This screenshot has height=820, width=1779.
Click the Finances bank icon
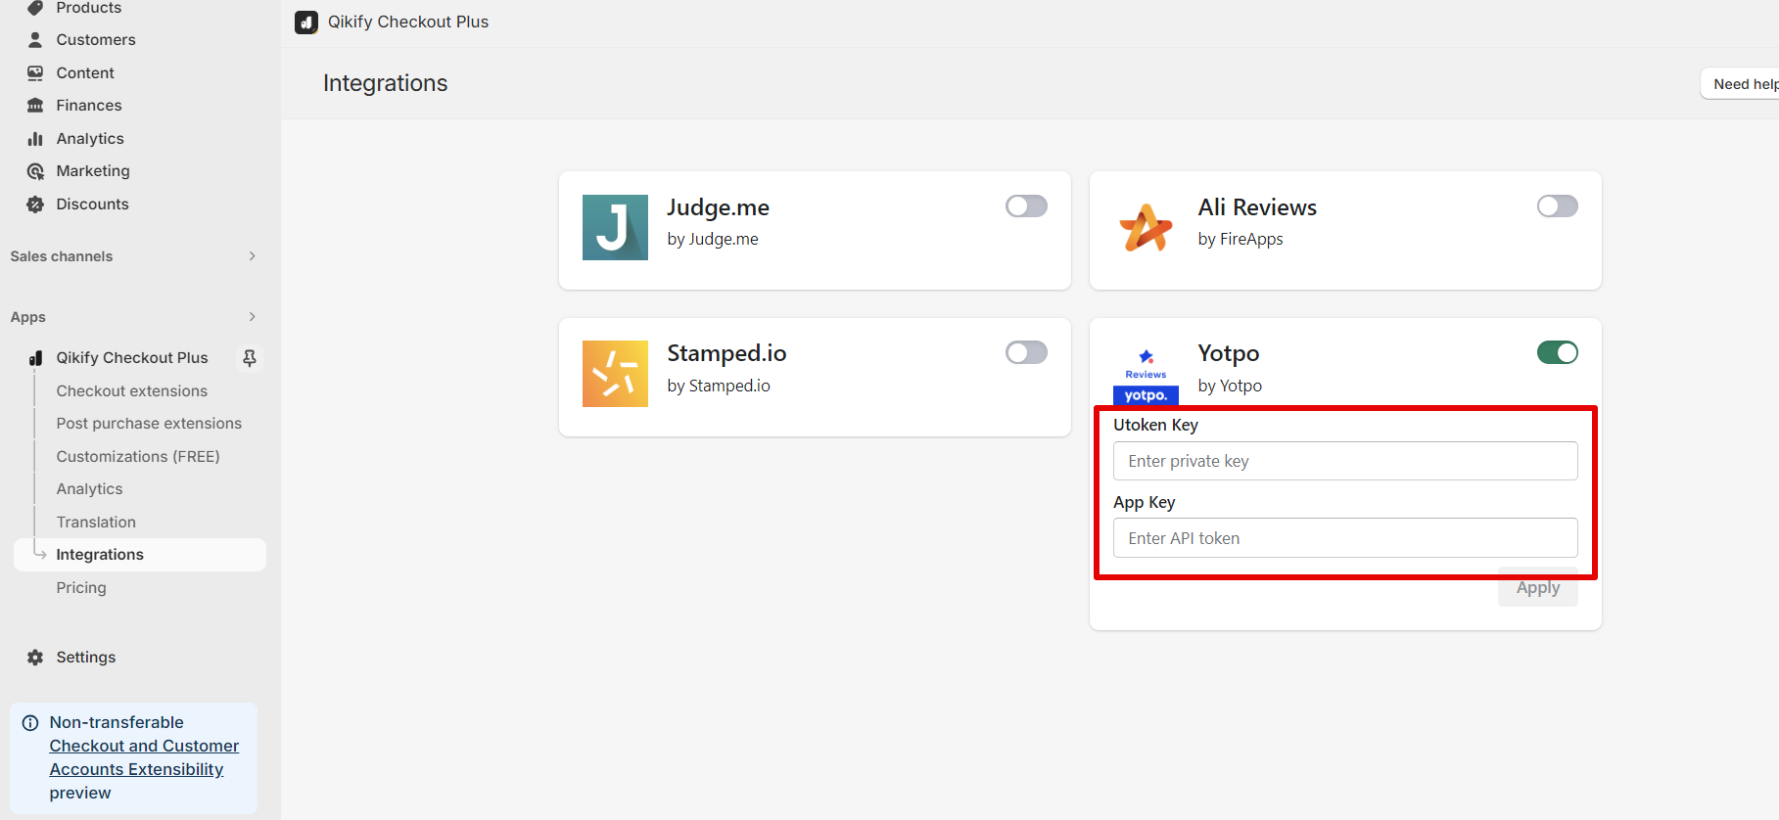[35, 106]
